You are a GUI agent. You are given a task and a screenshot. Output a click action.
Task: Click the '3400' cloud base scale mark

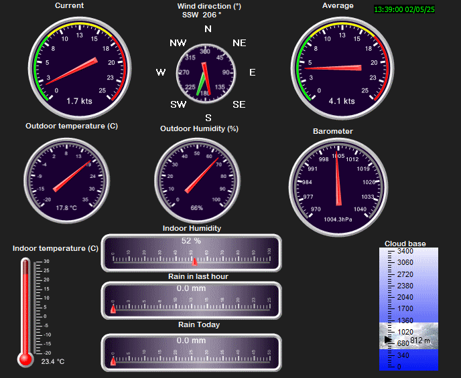pos(405,251)
